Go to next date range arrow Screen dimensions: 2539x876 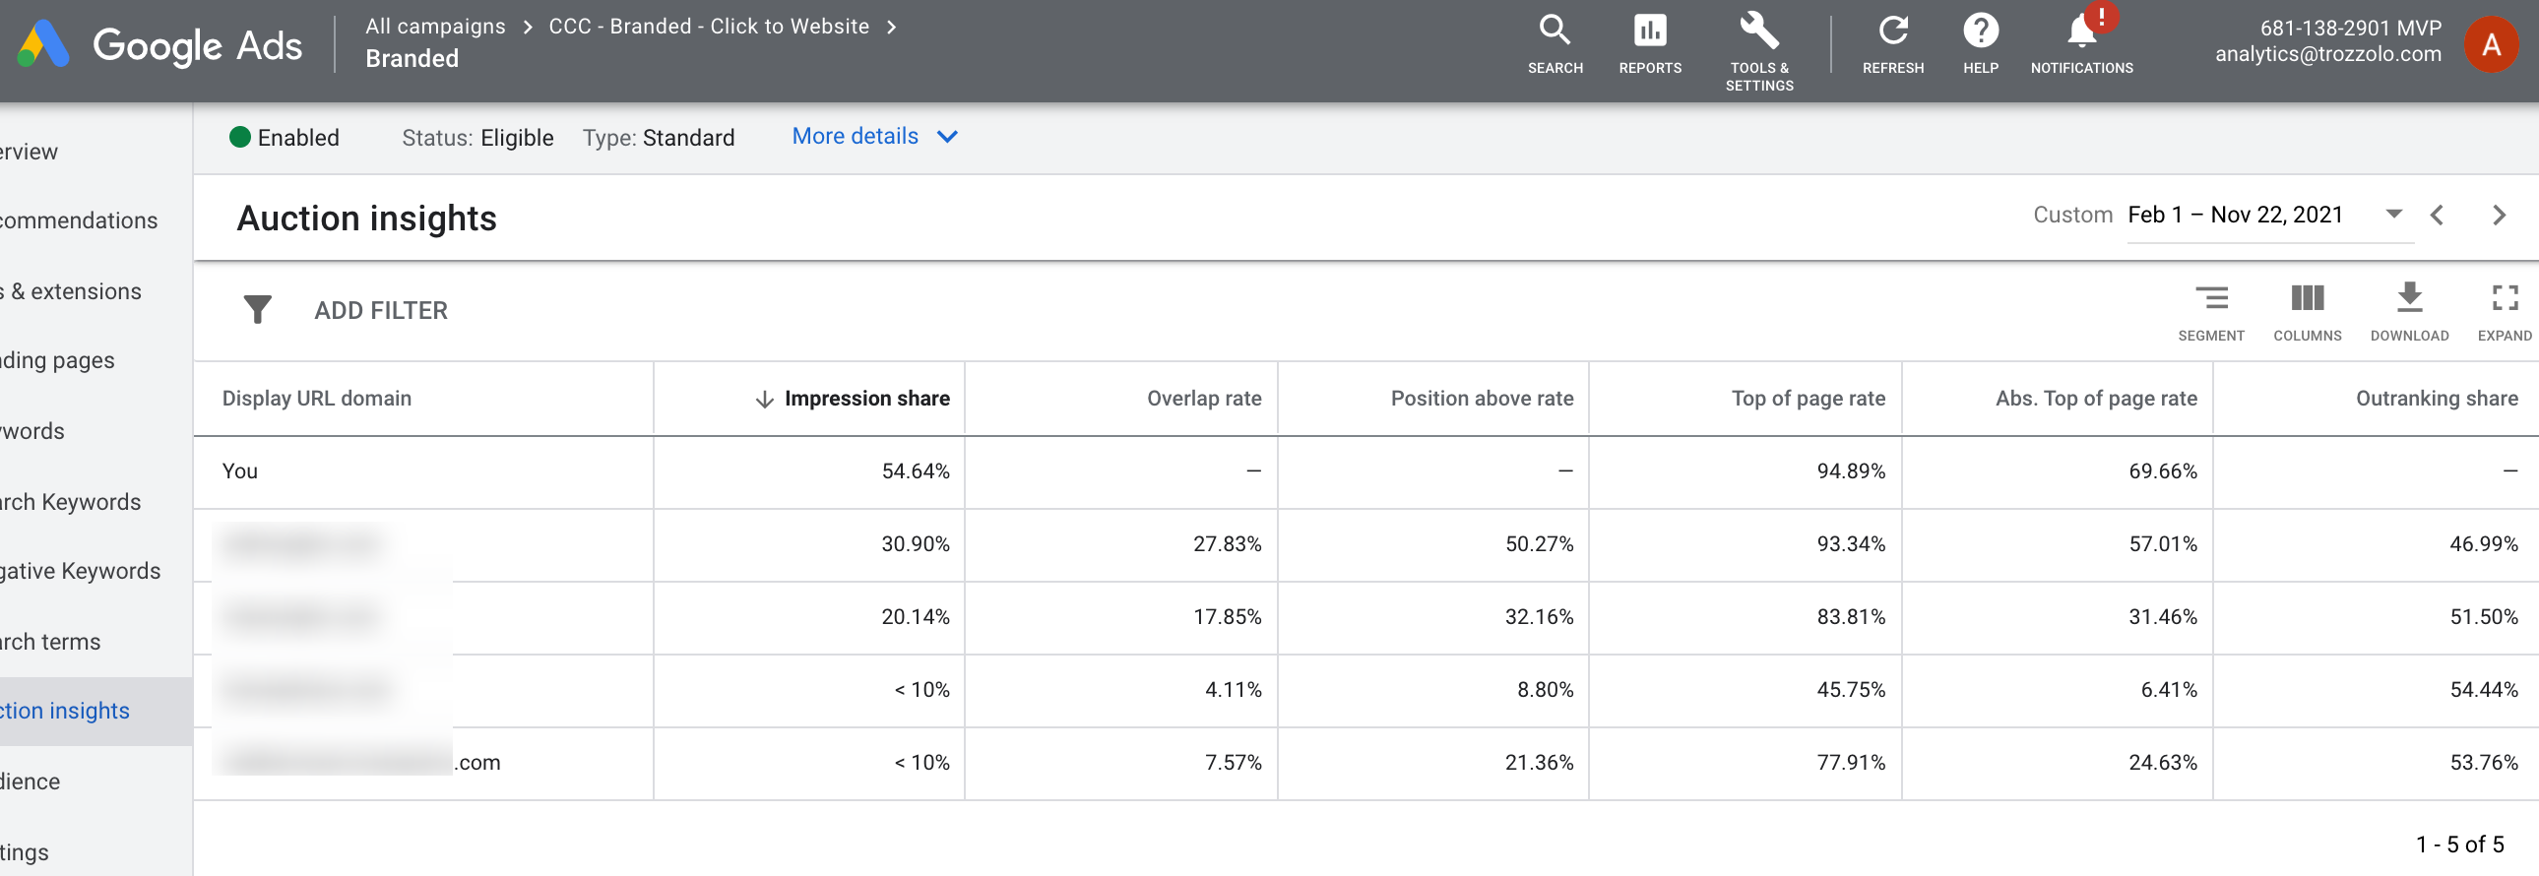(2499, 215)
